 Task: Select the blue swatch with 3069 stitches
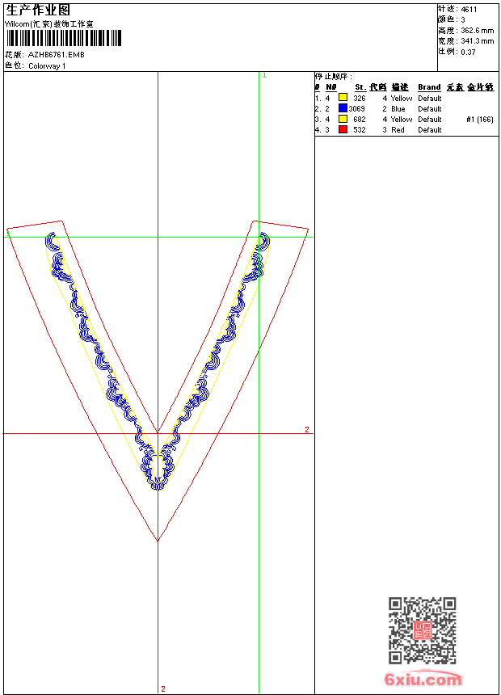343,108
